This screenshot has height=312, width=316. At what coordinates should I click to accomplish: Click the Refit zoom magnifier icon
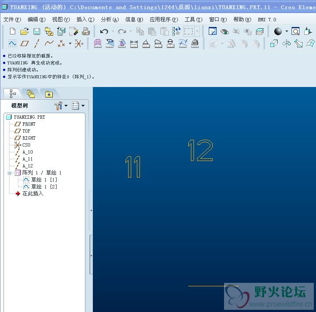[296, 31]
